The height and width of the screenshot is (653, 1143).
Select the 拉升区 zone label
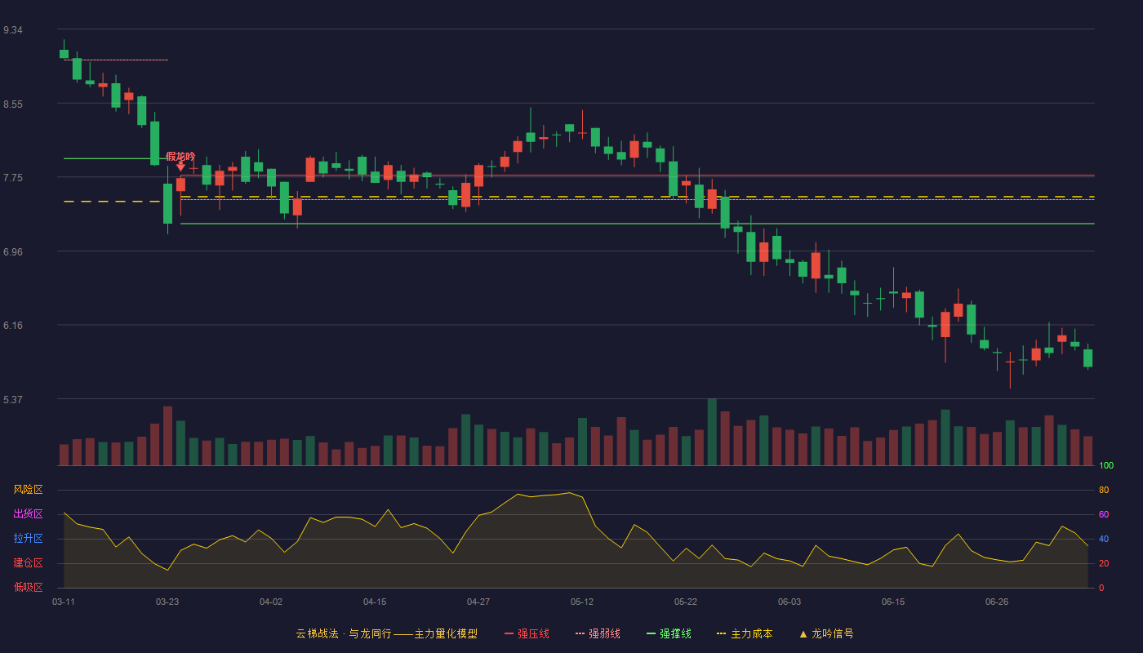click(x=28, y=539)
